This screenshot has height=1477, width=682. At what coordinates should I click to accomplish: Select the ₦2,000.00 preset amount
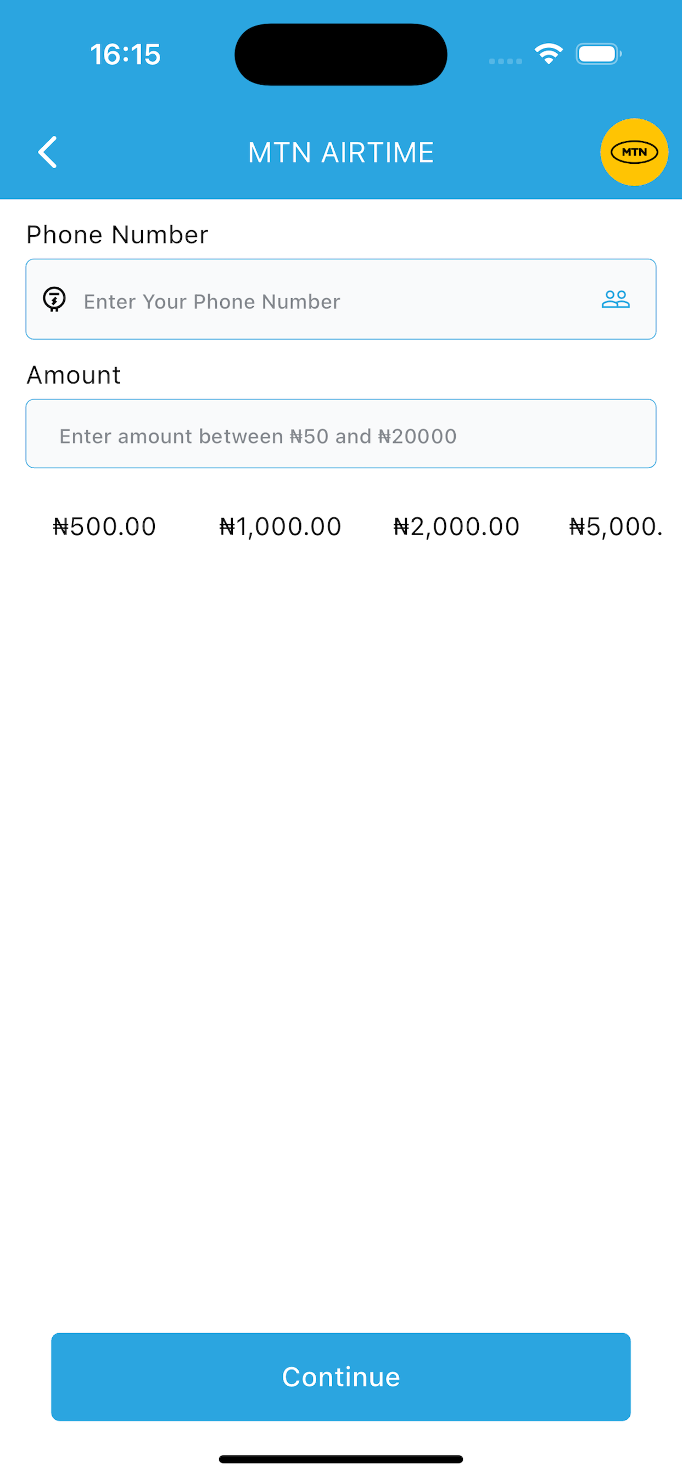pos(456,526)
